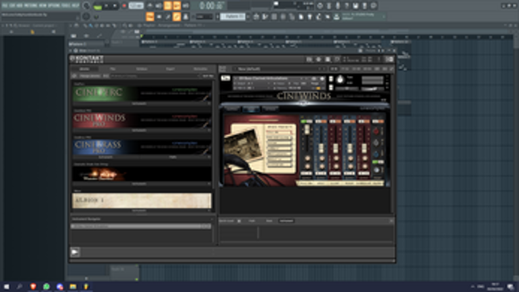Adjust the first mixer channel fader
The width and height of the screenshot is (519, 292).
[307, 130]
